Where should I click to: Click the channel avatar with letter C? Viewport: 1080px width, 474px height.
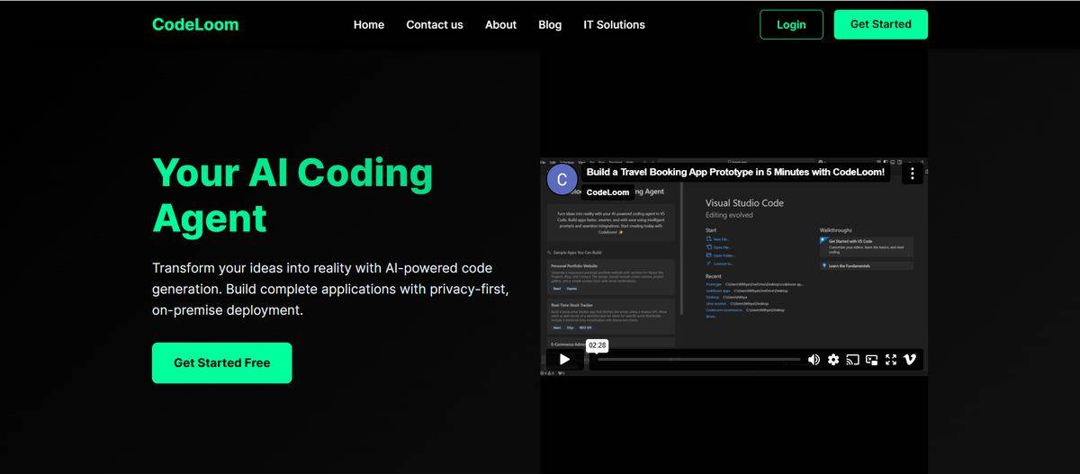562,179
